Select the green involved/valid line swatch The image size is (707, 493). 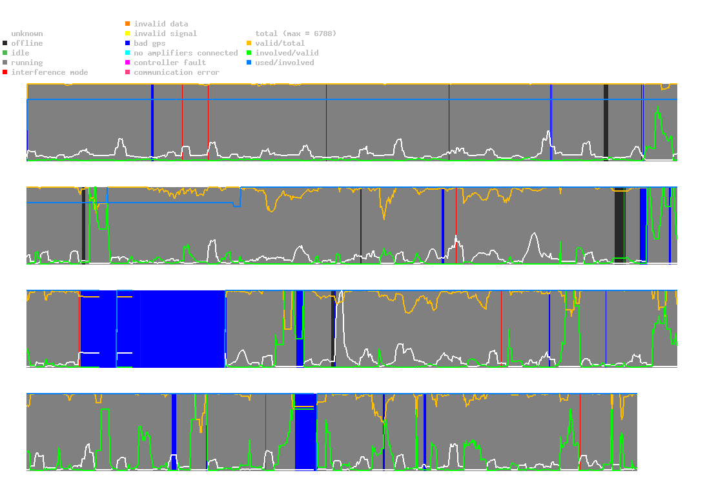[x=249, y=53]
